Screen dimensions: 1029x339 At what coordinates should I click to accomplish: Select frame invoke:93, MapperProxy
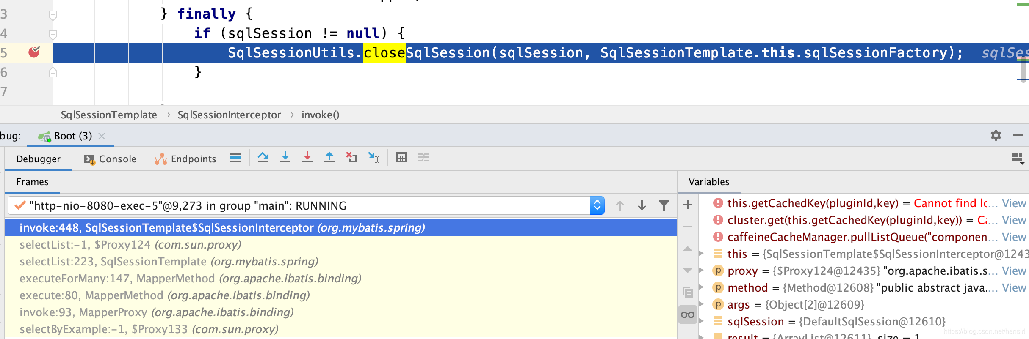point(340,312)
